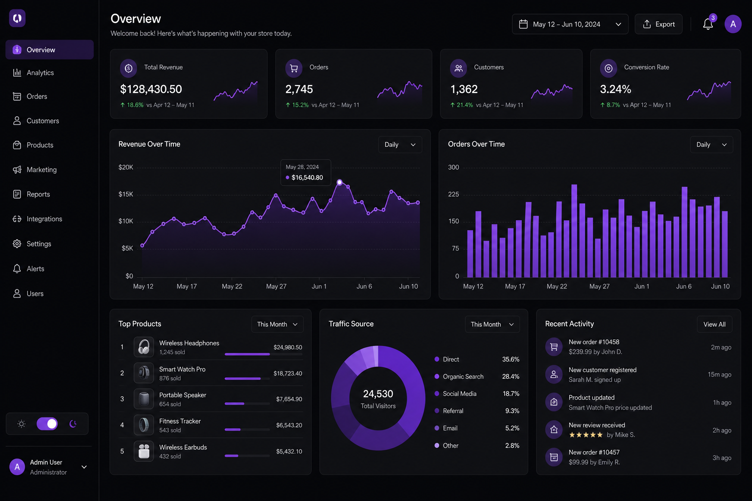Click the app logo in the sidebar
Image resolution: width=752 pixels, height=501 pixels.
17,18
